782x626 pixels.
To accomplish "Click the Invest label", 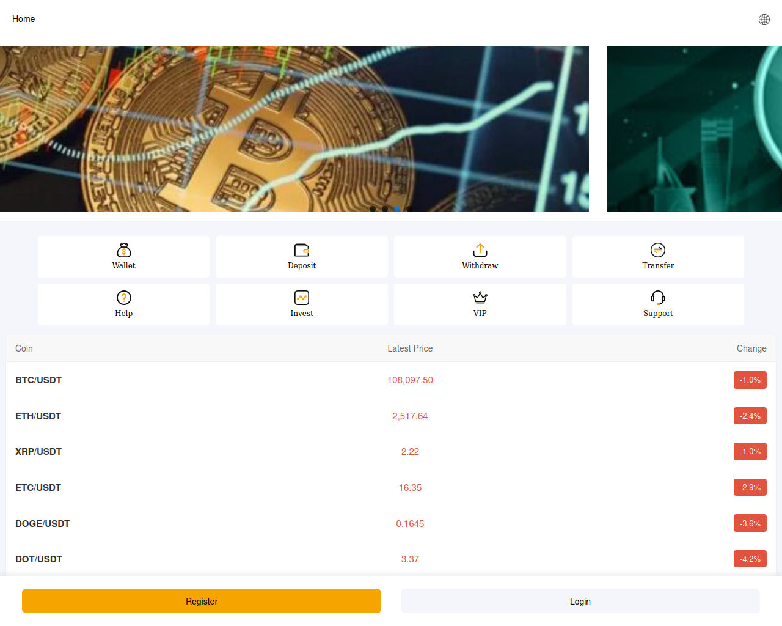I will tap(302, 314).
